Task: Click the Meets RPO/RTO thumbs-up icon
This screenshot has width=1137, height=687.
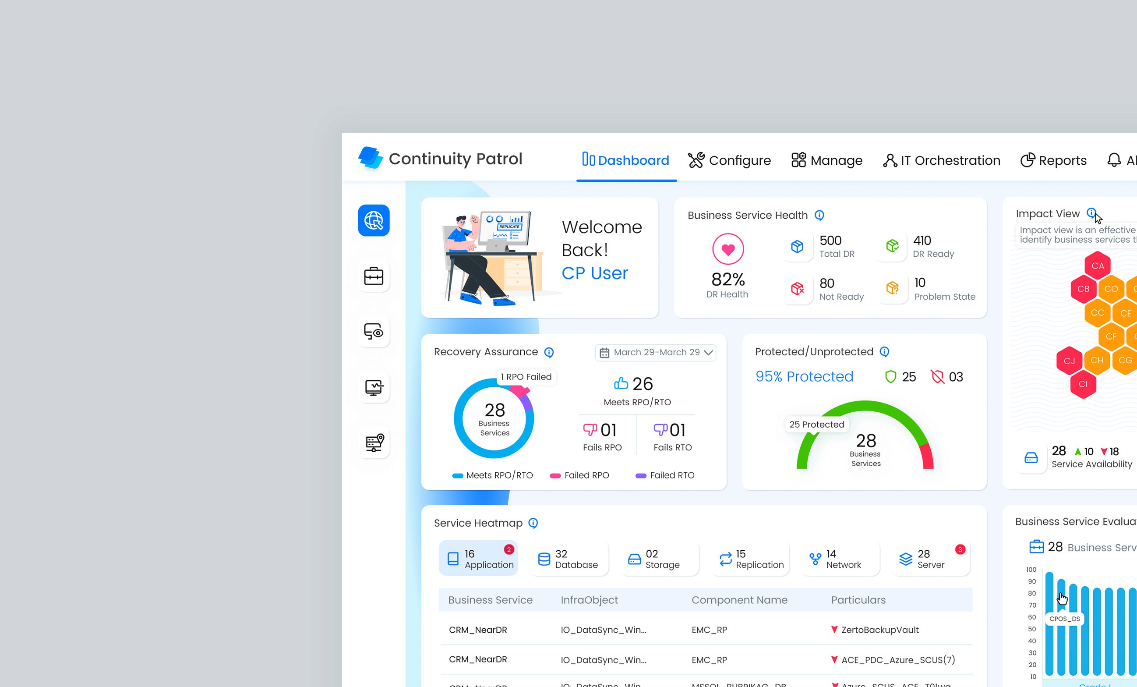Action: (x=621, y=383)
